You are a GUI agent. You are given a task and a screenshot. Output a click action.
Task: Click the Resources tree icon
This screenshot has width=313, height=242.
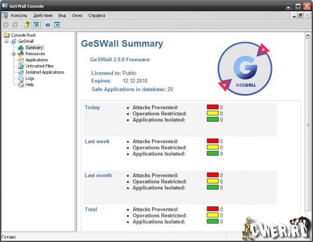click(21, 54)
